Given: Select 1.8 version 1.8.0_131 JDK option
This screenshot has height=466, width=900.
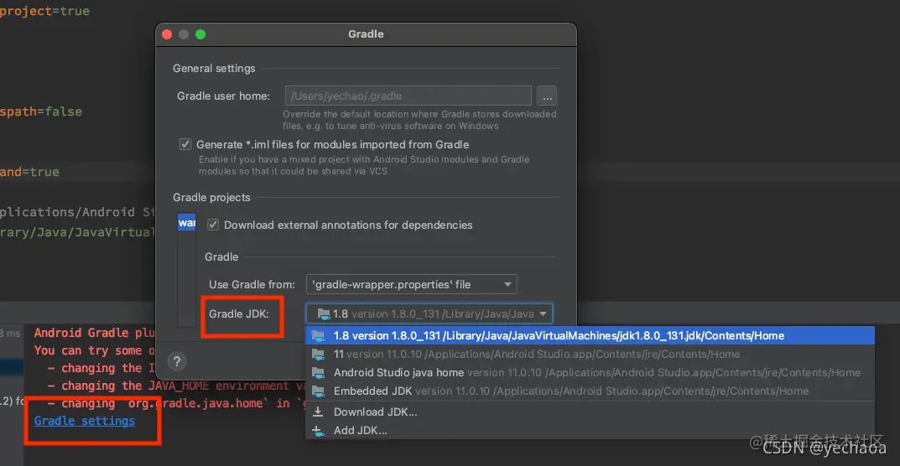Looking at the screenshot, I should pyautogui.click(x=590, y=336).
